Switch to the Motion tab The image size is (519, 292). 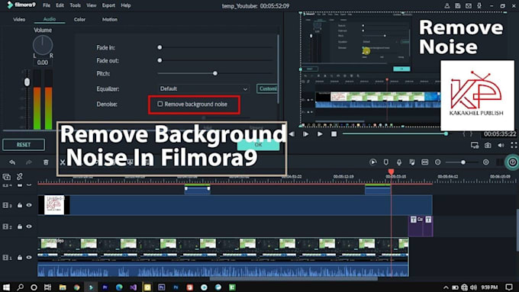tap(110, 19)
